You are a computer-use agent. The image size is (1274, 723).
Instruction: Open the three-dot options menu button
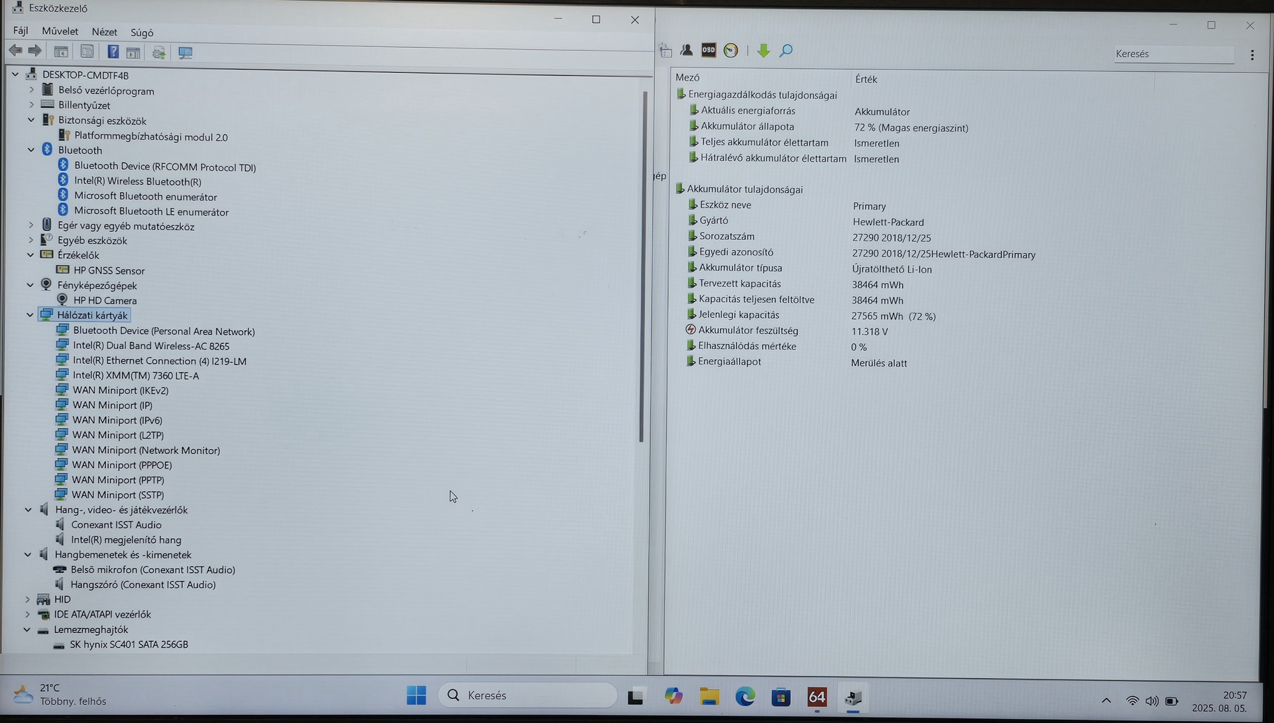(x=1252, y=55)
